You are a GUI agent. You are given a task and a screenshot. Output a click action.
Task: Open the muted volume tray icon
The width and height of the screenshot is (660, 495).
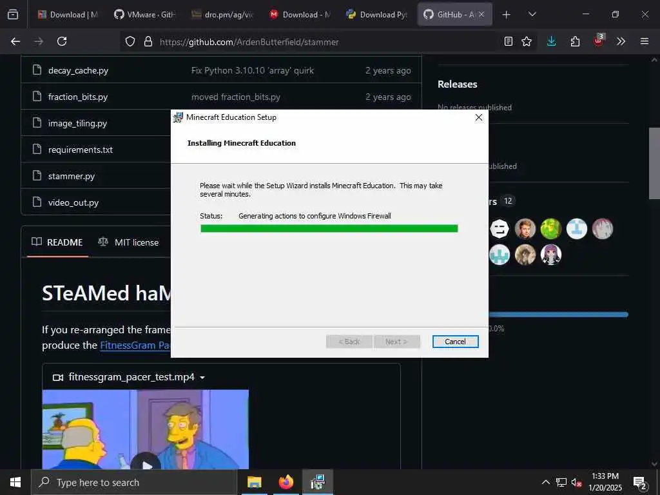(x=576, y=483)
